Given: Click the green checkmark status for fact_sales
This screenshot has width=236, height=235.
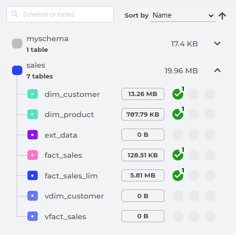Looking at the screenshot, I should coord(178,155).
